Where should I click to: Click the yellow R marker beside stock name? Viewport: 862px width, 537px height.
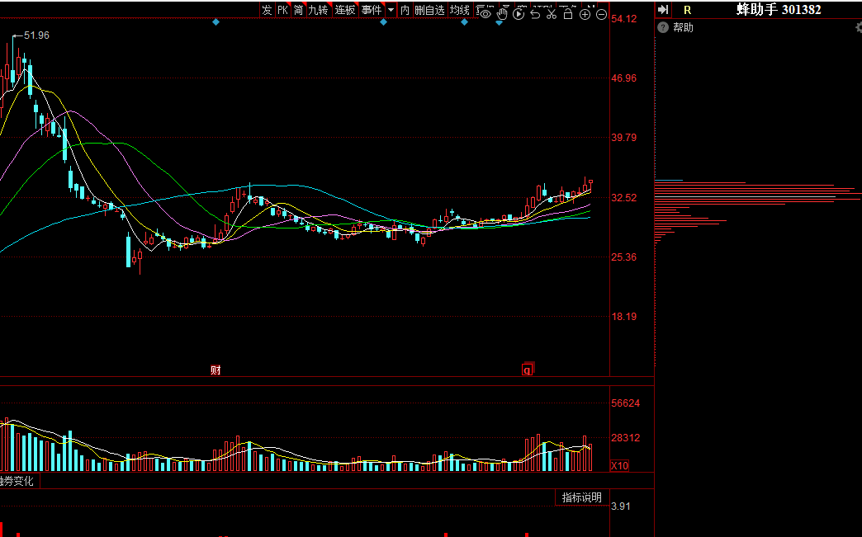[687, 10]
